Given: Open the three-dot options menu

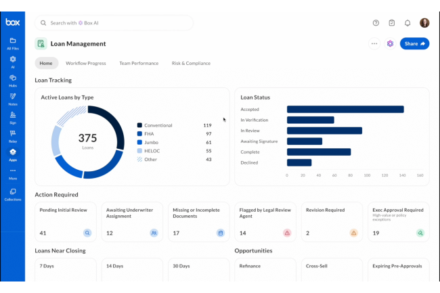Looking at the screenshot, I should point(374,44).
